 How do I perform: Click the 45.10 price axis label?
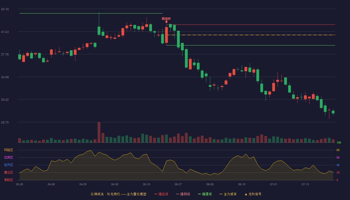point(5,9)
